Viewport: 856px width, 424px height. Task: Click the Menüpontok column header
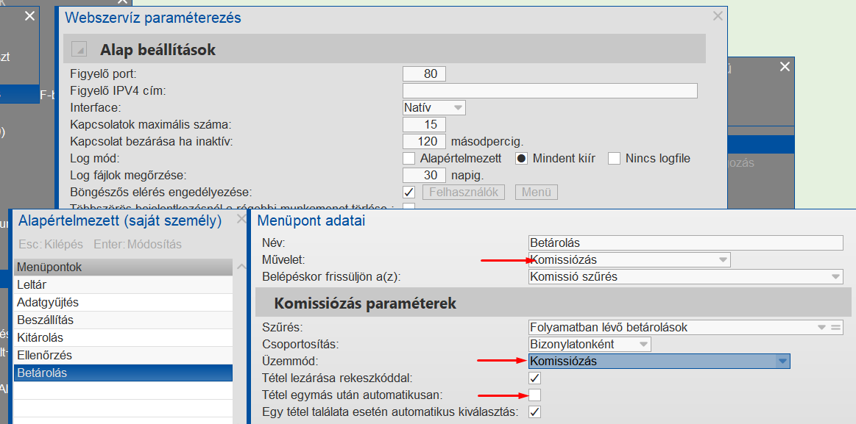(123, 267)
